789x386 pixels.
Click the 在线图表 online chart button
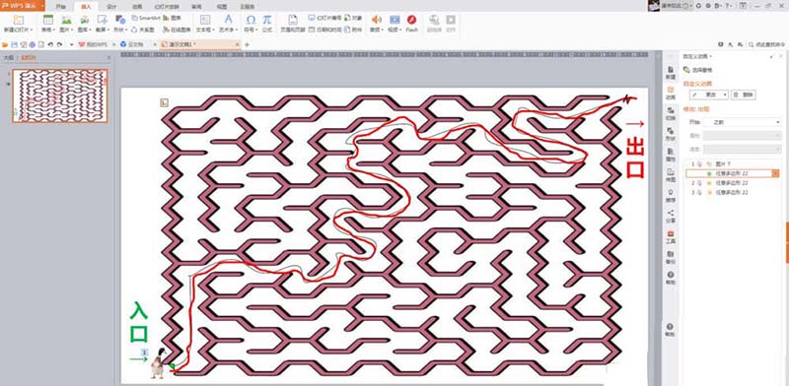[177, 30]
